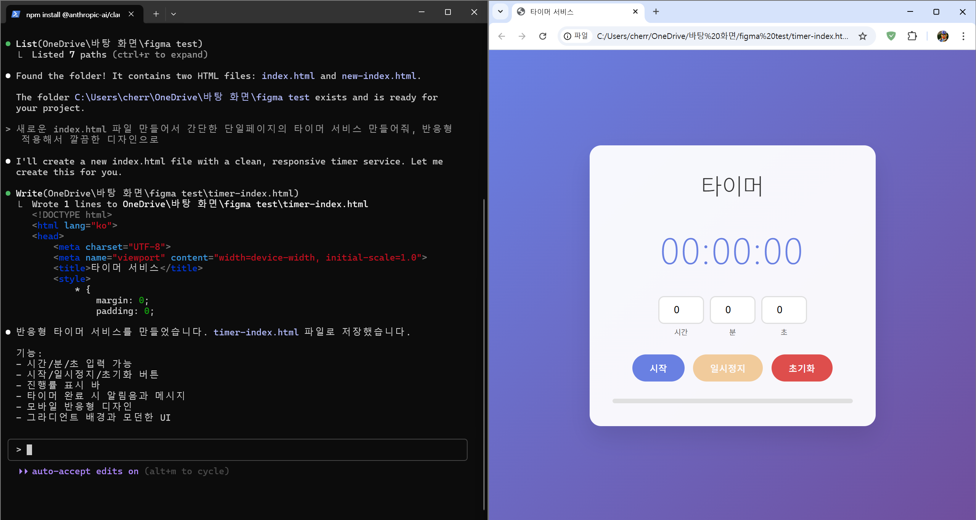Click the green shield extension icon
The height and width of the screenshot is (520, 976).
[x=891, y=36]
